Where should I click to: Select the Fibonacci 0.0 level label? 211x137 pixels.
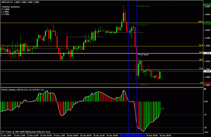[202, 83]
